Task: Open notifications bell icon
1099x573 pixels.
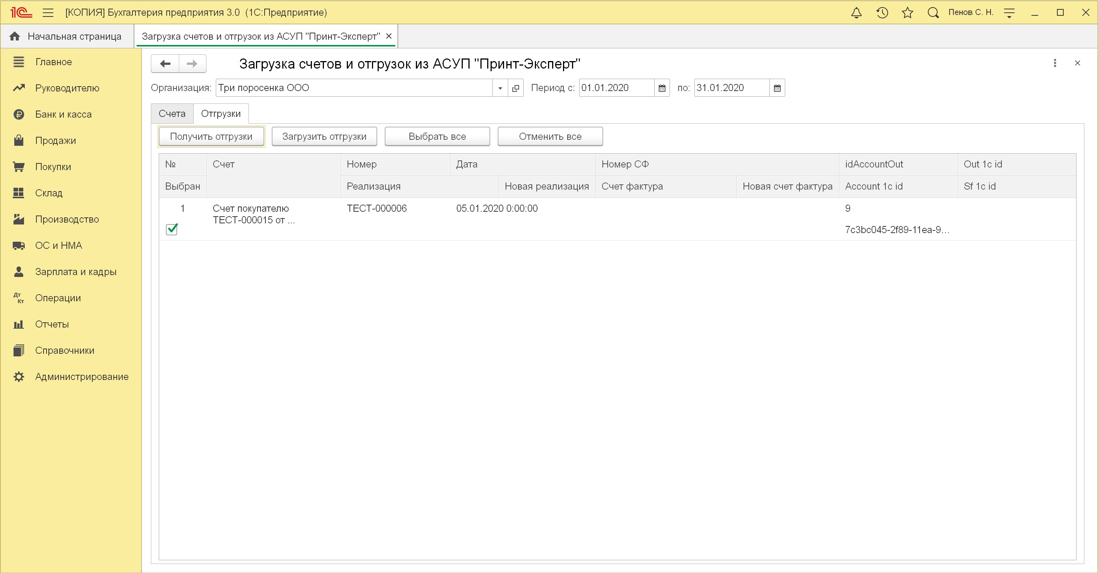Action: pos(856,12)
